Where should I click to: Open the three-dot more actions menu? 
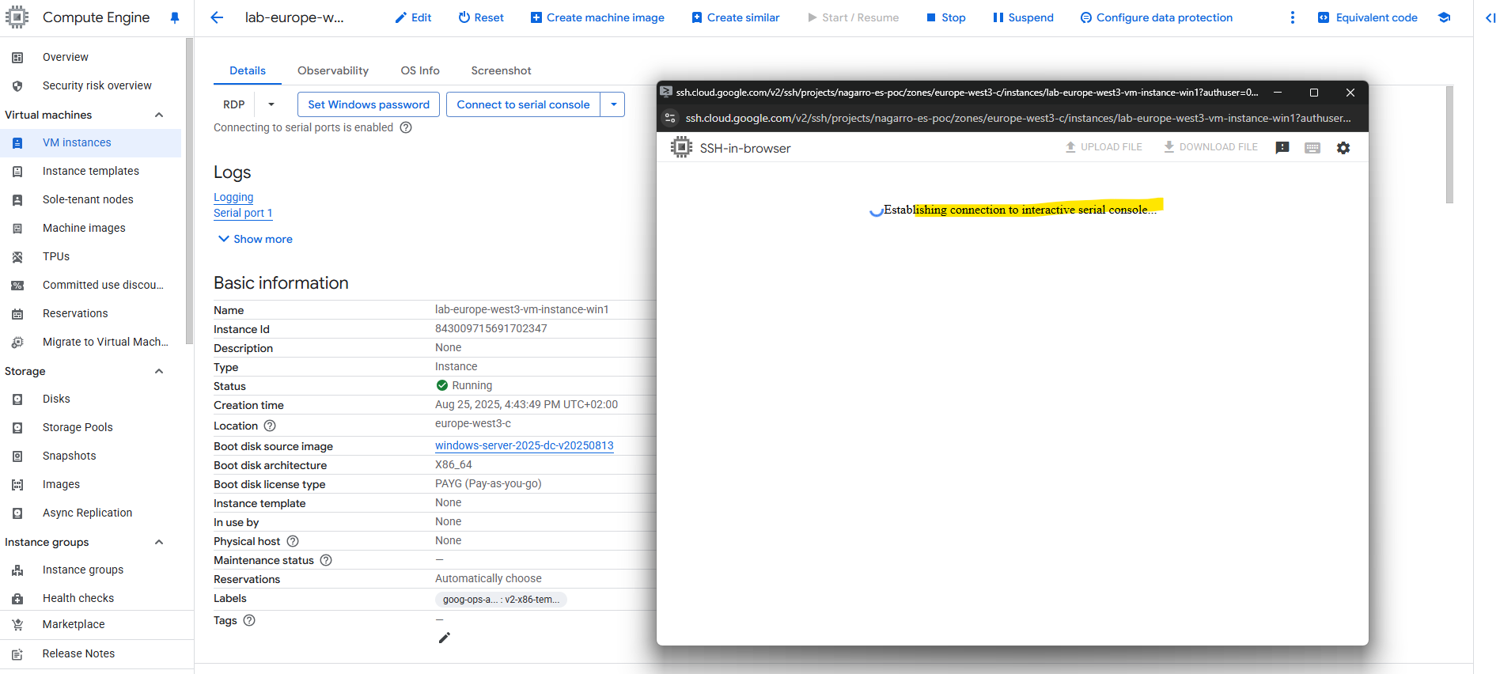pyautogui.click(x=1293, y=17)
